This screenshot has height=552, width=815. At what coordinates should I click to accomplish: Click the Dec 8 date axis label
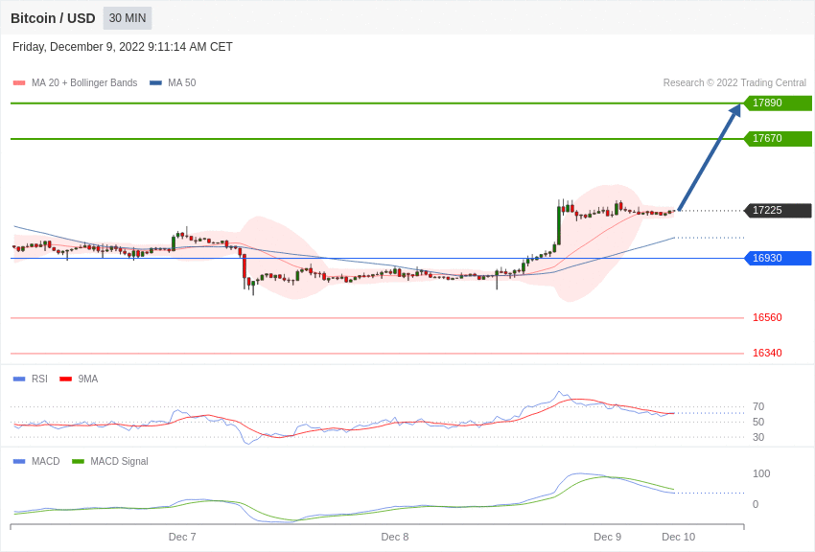pos(394,537)
